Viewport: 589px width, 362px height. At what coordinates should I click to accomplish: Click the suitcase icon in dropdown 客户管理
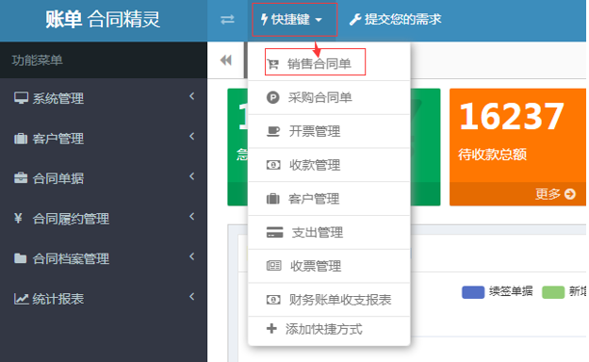pyautogui.click(x=273, y=199)
